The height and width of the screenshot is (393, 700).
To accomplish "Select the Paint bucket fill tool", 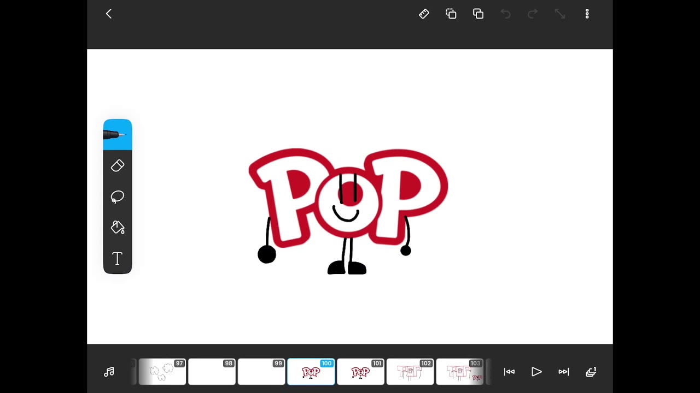I will [118, 228].
